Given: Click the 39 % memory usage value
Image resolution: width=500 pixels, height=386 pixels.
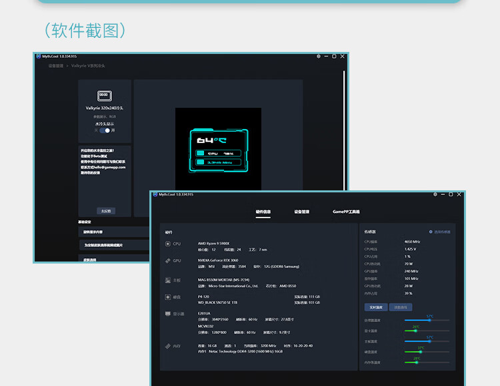Looking at the screenshot, I should (x=408, y=293).
